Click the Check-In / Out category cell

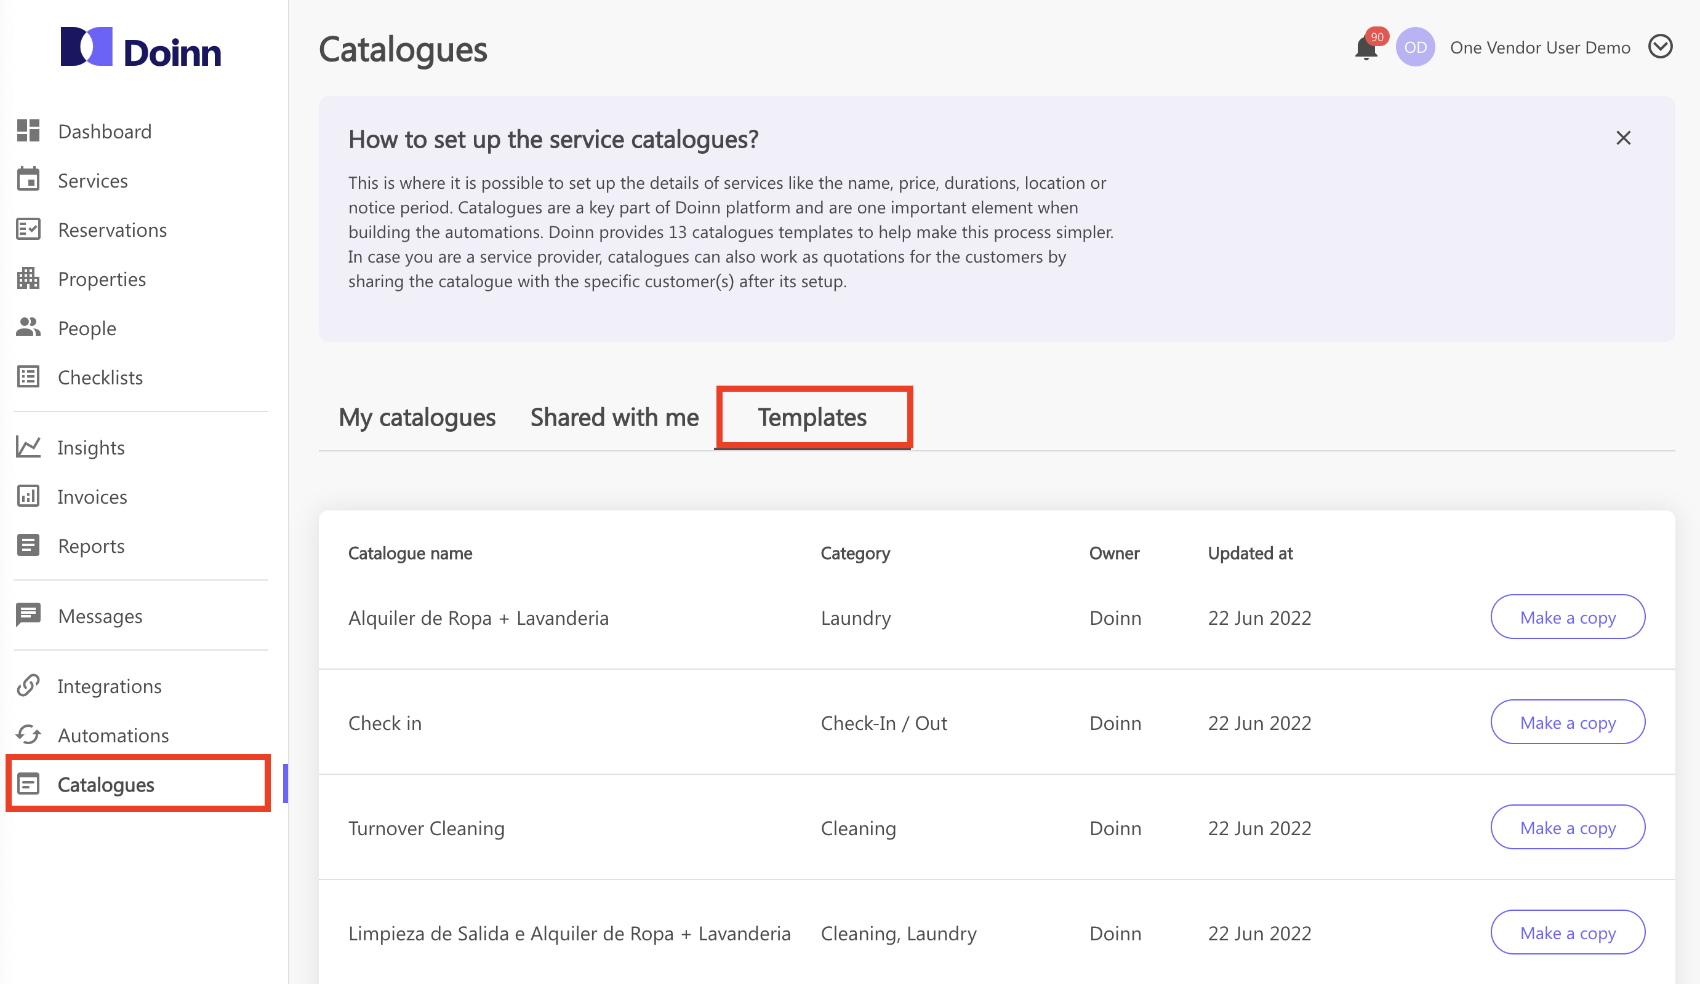(x=884, y=723)
